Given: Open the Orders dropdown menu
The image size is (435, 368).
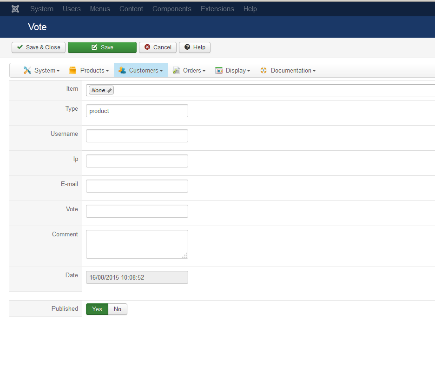Looking at the screenshot, I should point(194,70).
